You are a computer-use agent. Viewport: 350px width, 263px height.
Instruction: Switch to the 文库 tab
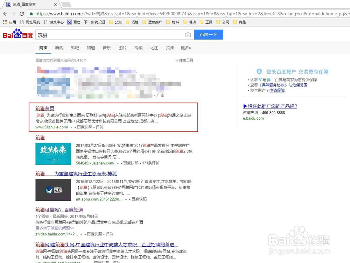click(x=170, y=48)
